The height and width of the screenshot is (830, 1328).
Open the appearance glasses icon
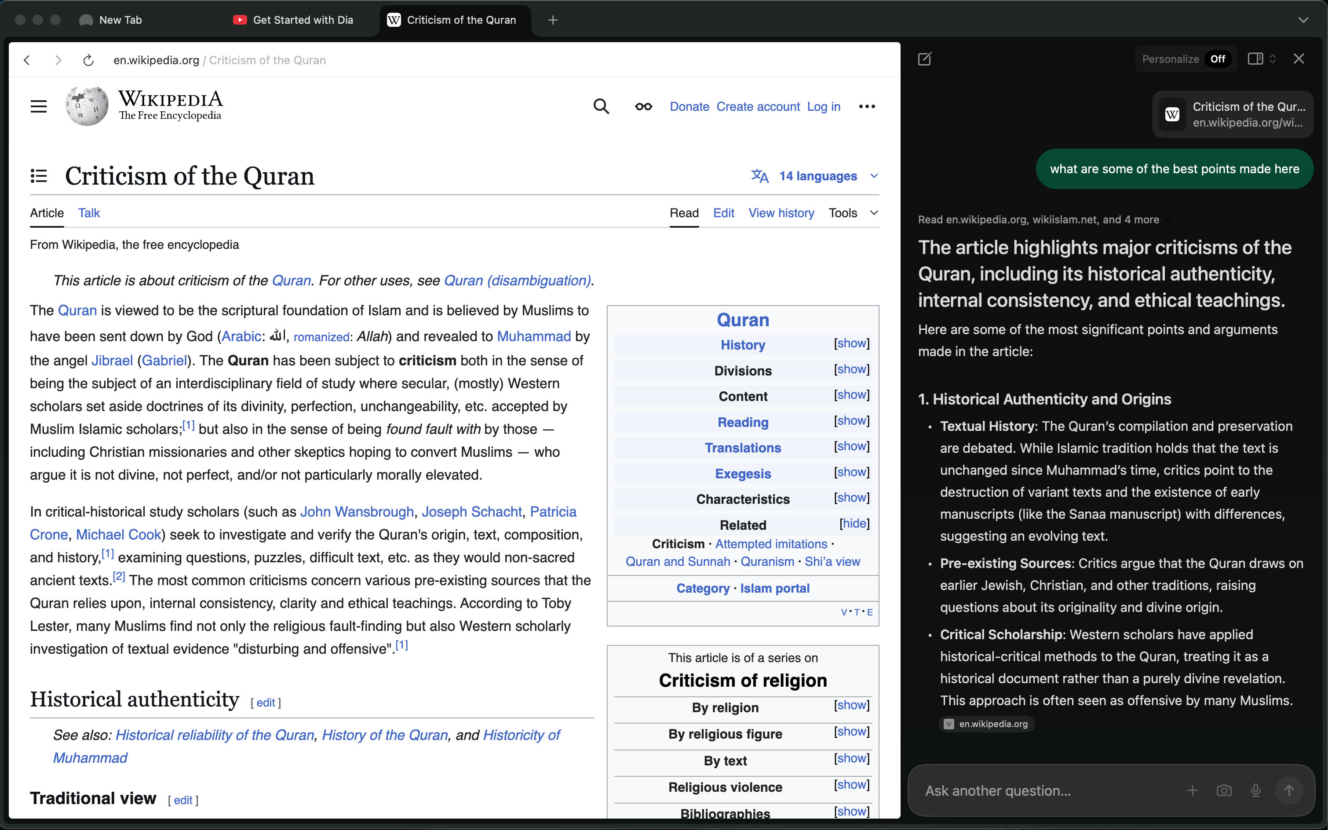tap(643, 106)
